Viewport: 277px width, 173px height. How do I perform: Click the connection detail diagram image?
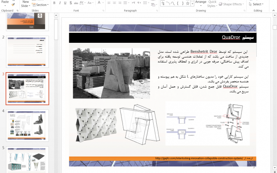point(208,124)
